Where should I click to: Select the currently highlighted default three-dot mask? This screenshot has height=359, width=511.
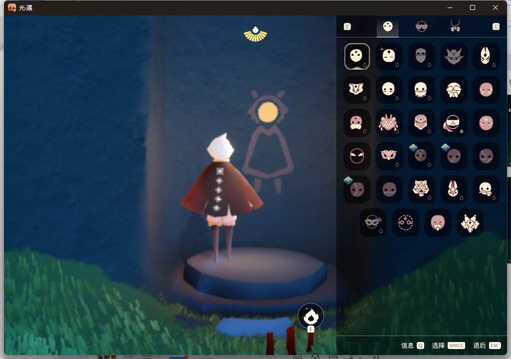coord(357,56)
